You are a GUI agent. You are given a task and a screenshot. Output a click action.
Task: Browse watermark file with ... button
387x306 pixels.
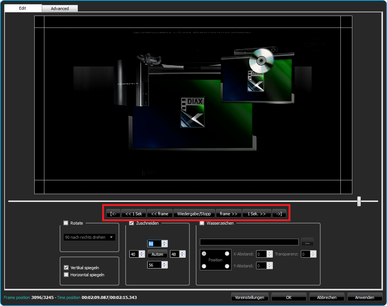tap(307, 242)
